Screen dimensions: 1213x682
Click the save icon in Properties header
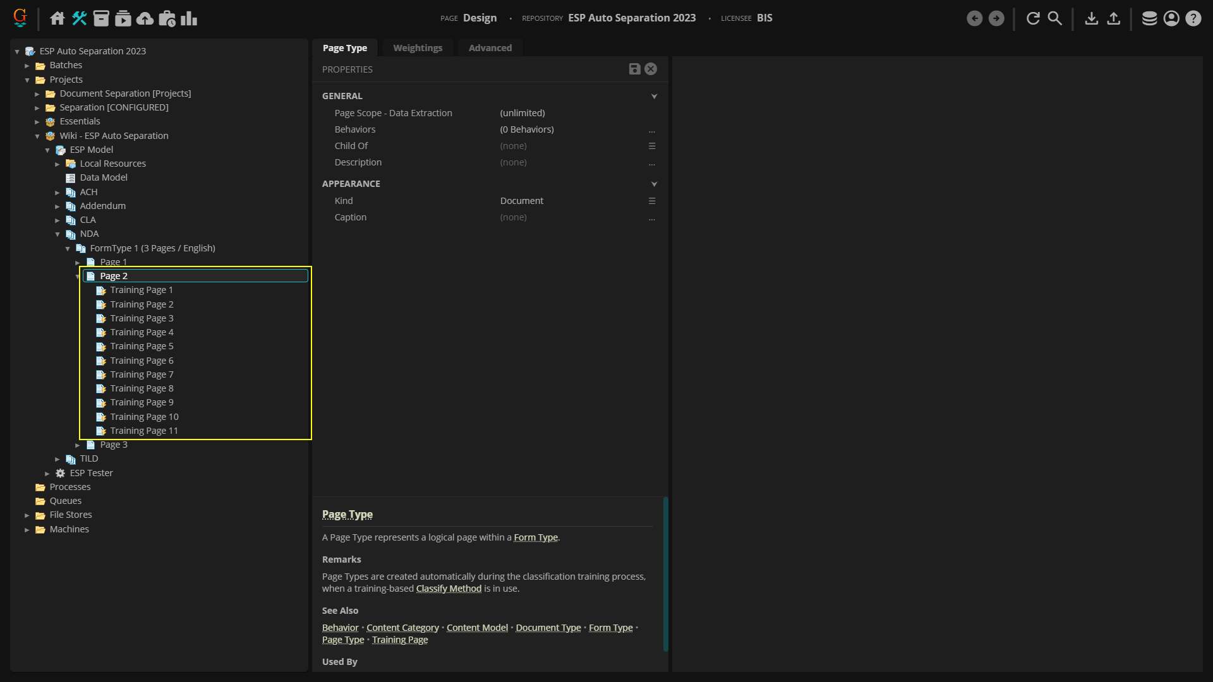pyautogui.click(x=634, y=69)
